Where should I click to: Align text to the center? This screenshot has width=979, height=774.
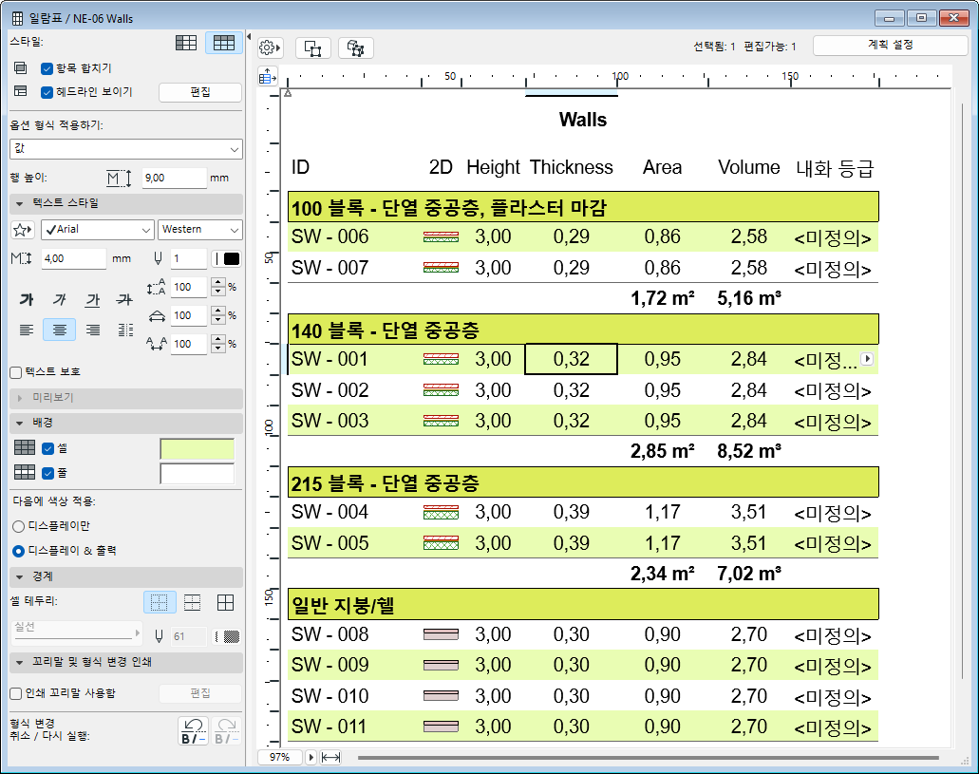(x=59, y=330)
